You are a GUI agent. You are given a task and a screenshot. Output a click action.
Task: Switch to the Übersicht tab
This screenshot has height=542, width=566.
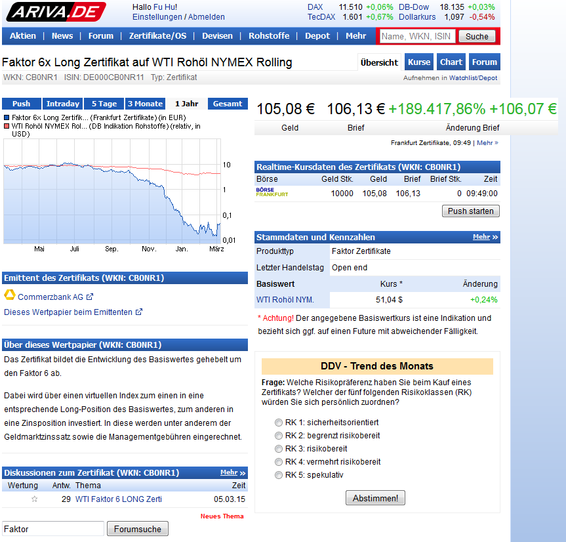pyautogui.click(x=379, y=62)
